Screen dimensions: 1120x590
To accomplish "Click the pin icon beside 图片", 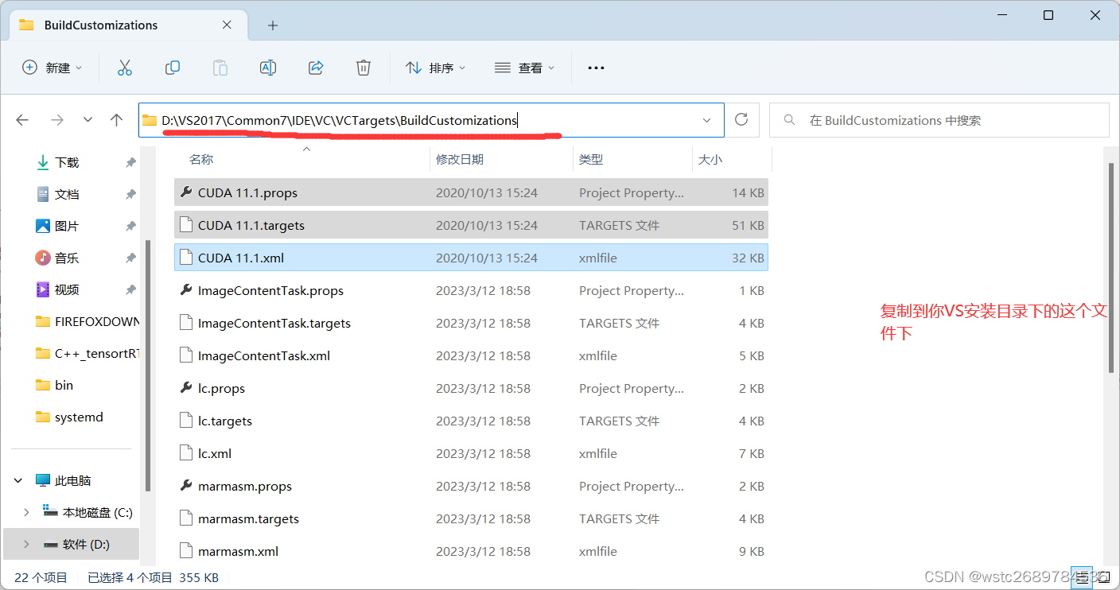I will pyautogui.click(x=130, y=226).
